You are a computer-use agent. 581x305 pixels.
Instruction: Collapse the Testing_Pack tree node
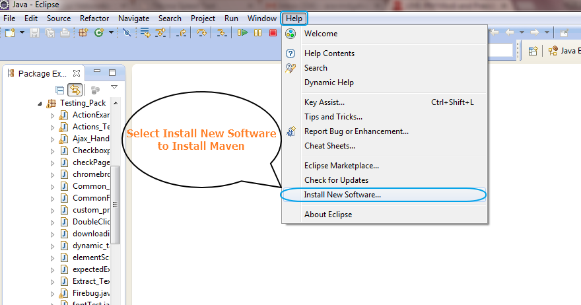click(x=40, y=104)
